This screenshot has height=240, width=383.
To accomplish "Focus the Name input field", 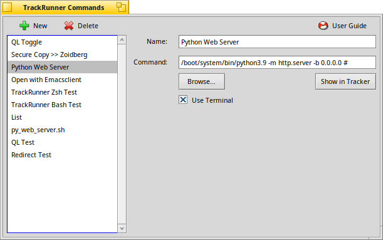I will 277,42.
